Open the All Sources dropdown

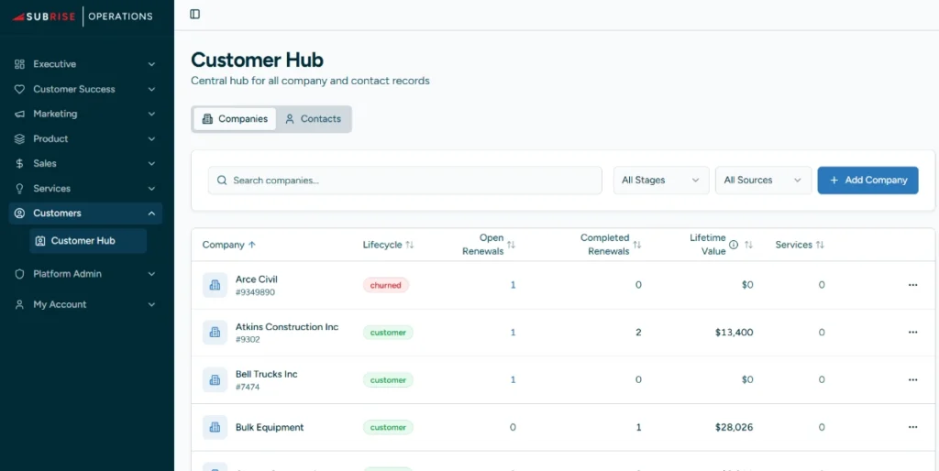(x=764, y=181)
